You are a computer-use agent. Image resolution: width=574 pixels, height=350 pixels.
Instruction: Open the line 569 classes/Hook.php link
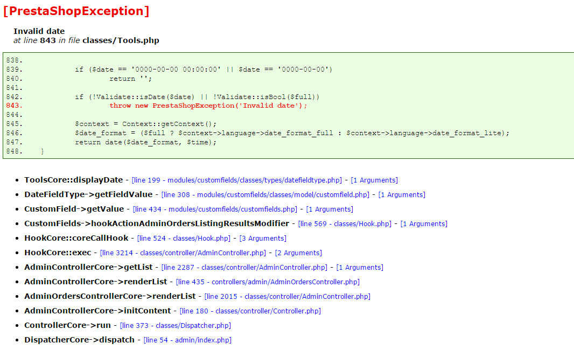(345, 223)
